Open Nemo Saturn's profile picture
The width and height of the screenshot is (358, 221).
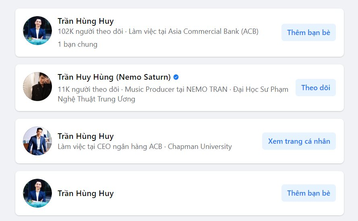pos(37,87)
